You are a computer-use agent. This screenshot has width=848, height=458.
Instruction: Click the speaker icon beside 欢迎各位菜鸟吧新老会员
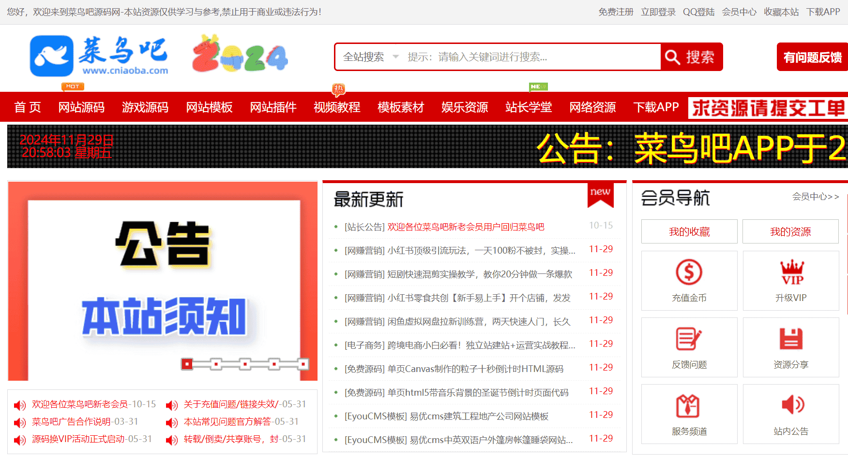[x=20, y=405]
